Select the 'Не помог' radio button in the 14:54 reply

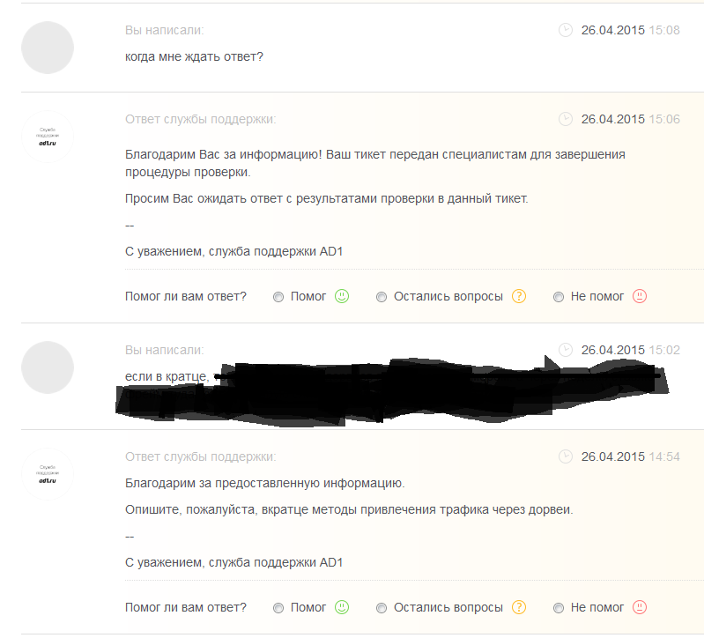[x=559, y=608]
